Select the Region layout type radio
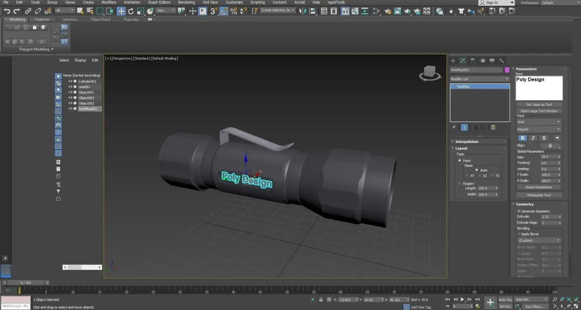Image resolution: width=581 pixels, height=310 pixels. (459, 184)
